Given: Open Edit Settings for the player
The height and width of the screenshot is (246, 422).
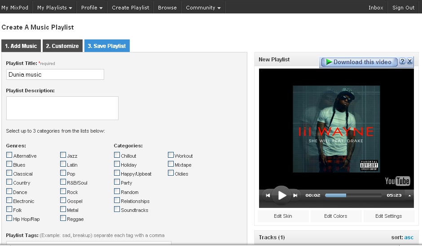Looking at the screenshot, I should 389,216.
